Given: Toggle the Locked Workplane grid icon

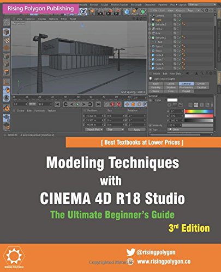Looking at the screenshot, I should 7,118.
